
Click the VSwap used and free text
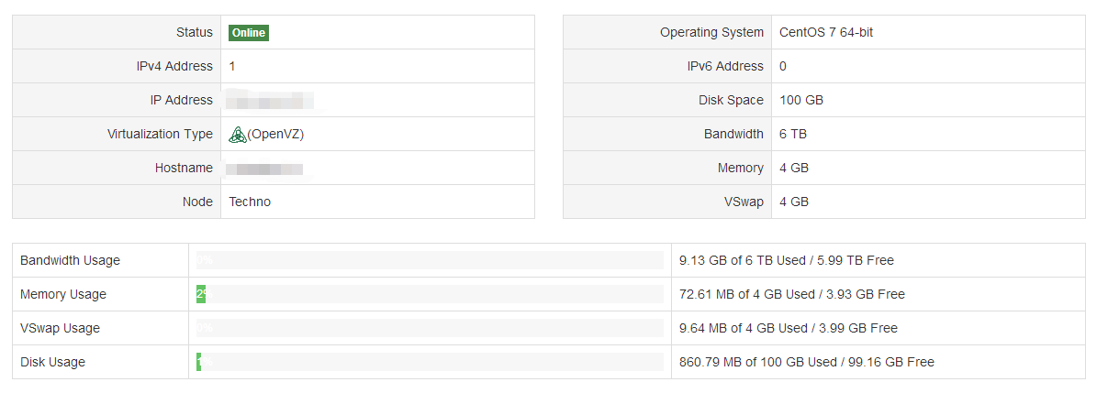(789, 328)
